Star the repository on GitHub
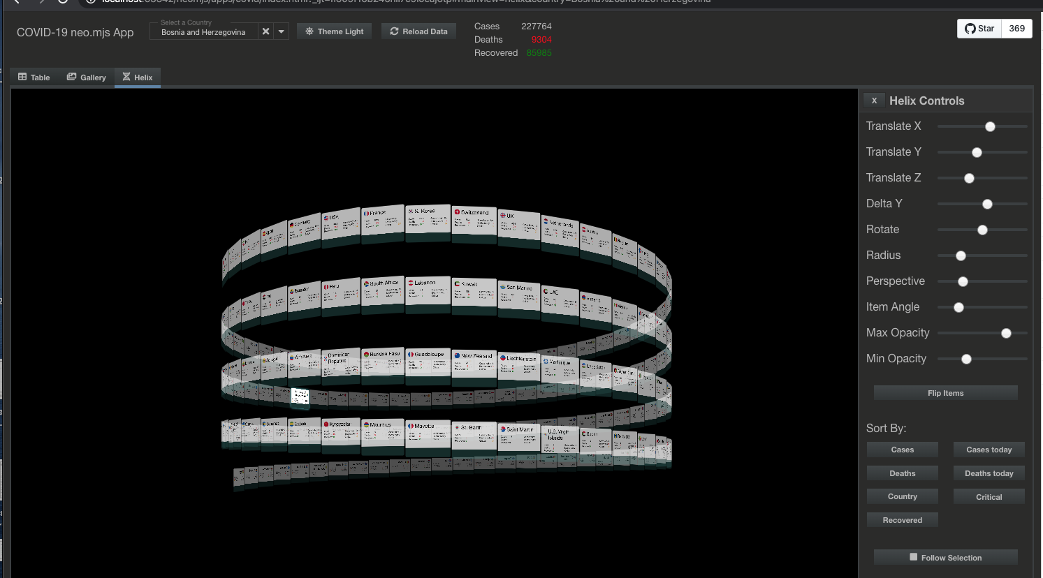Viewport: 1043px width, 578px height. [979, 29]
